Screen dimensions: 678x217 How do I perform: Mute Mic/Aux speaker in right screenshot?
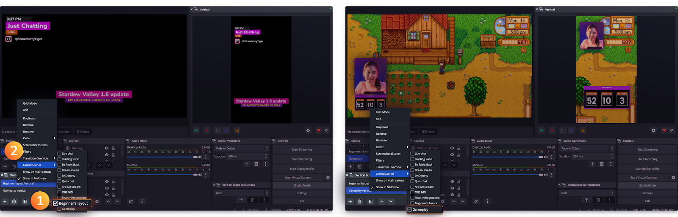point(546,175)
